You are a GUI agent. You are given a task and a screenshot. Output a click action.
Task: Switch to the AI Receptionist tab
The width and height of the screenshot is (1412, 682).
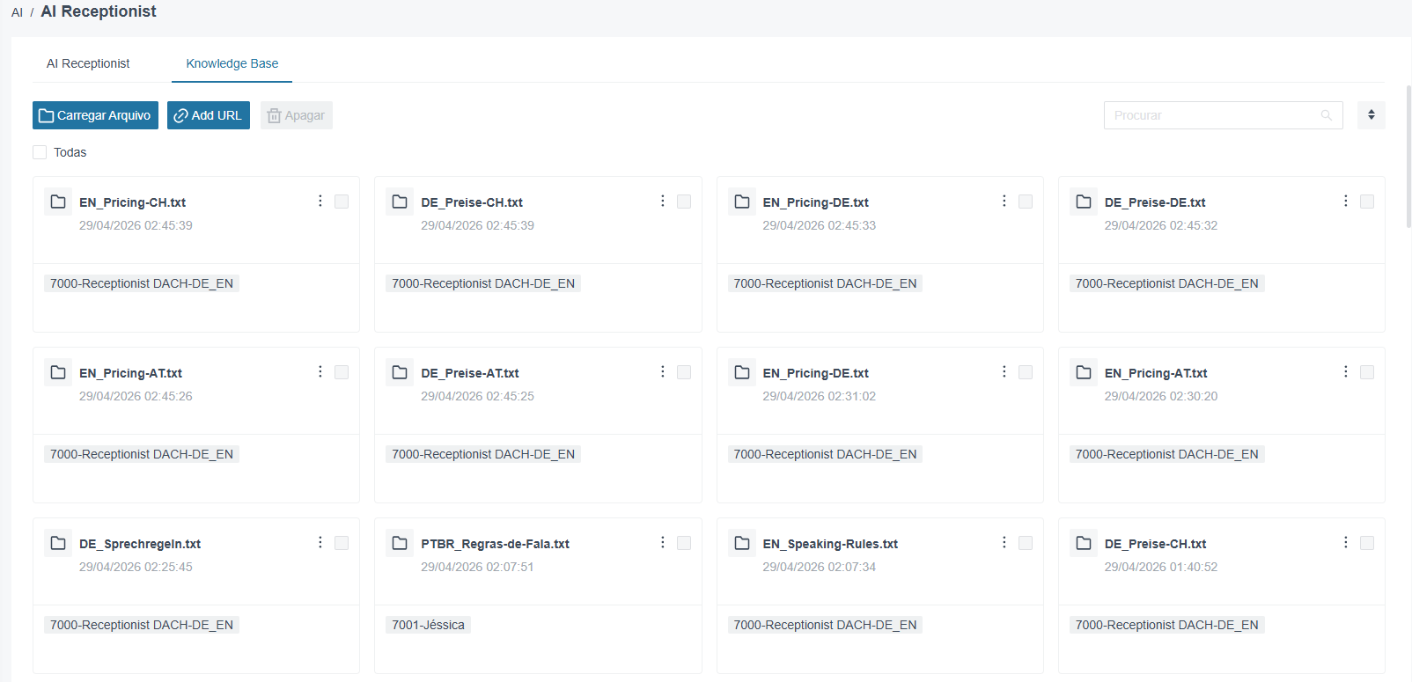[88, 63]
